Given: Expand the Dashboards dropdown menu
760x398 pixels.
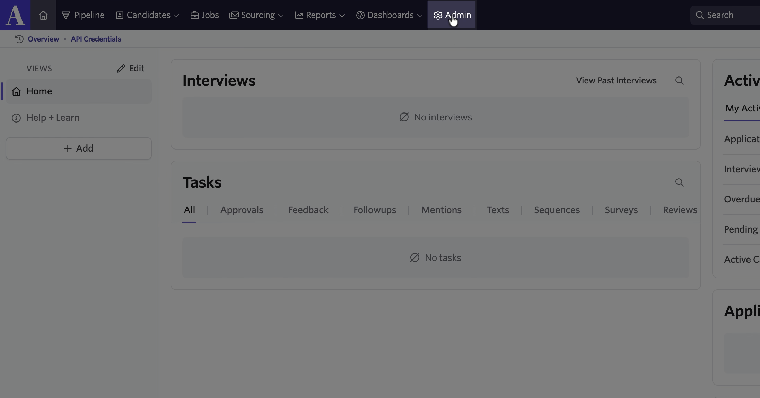Looking at the screenshot, I should pyautogui.click(x=390, y=15).
